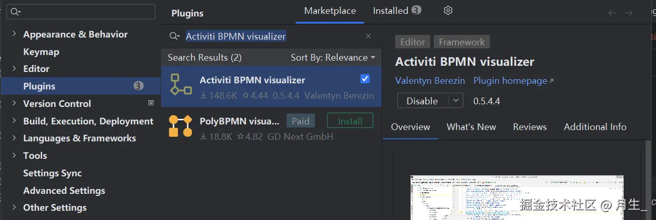This screenshot has height=220, width=656.
Task: Open the Disable button dropdown arrow
Action: pos(456,101)
